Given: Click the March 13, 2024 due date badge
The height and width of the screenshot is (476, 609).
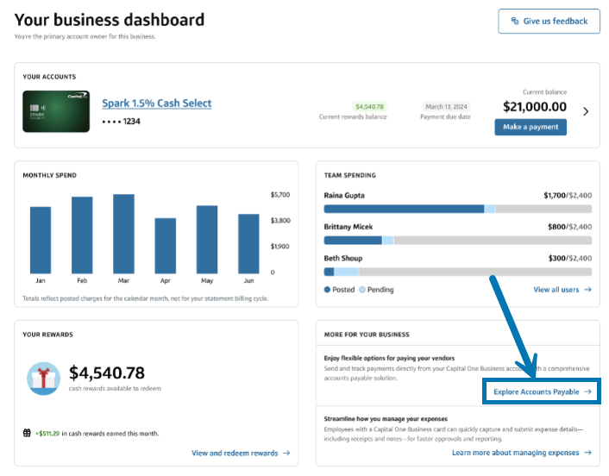Looking at the screenshot, I should click(x=447, y=107).
